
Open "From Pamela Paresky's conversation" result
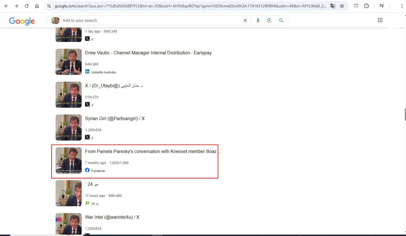pyautogui.click(x=153, y=152)
